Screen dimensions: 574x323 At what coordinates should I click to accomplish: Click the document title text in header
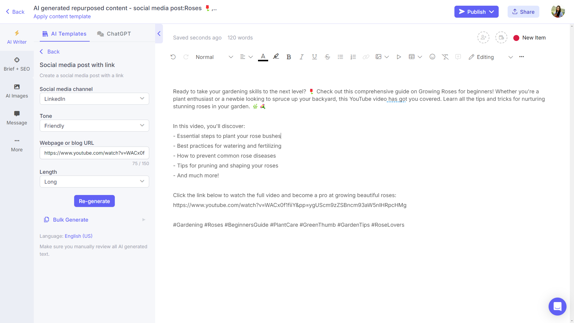tap(125, 8)
